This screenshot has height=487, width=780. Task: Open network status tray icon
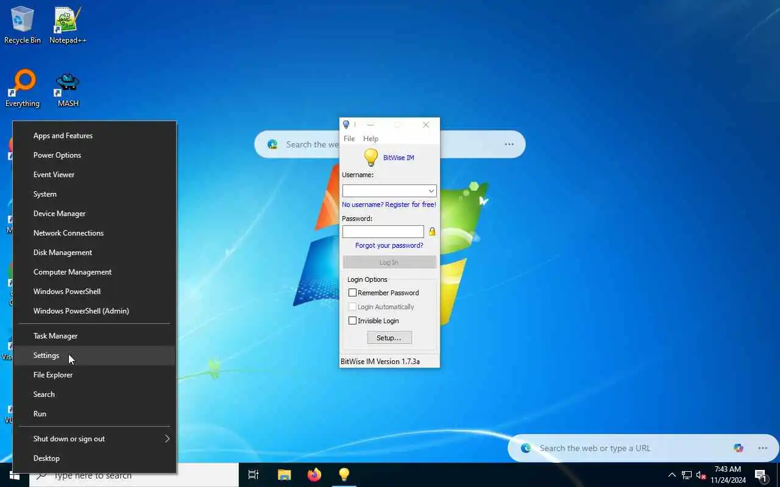[687, 475]
